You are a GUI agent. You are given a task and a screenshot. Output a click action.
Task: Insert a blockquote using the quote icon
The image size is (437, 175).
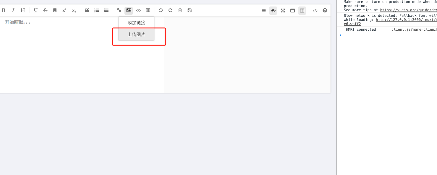pyautogui.click(x=87, y=10)
